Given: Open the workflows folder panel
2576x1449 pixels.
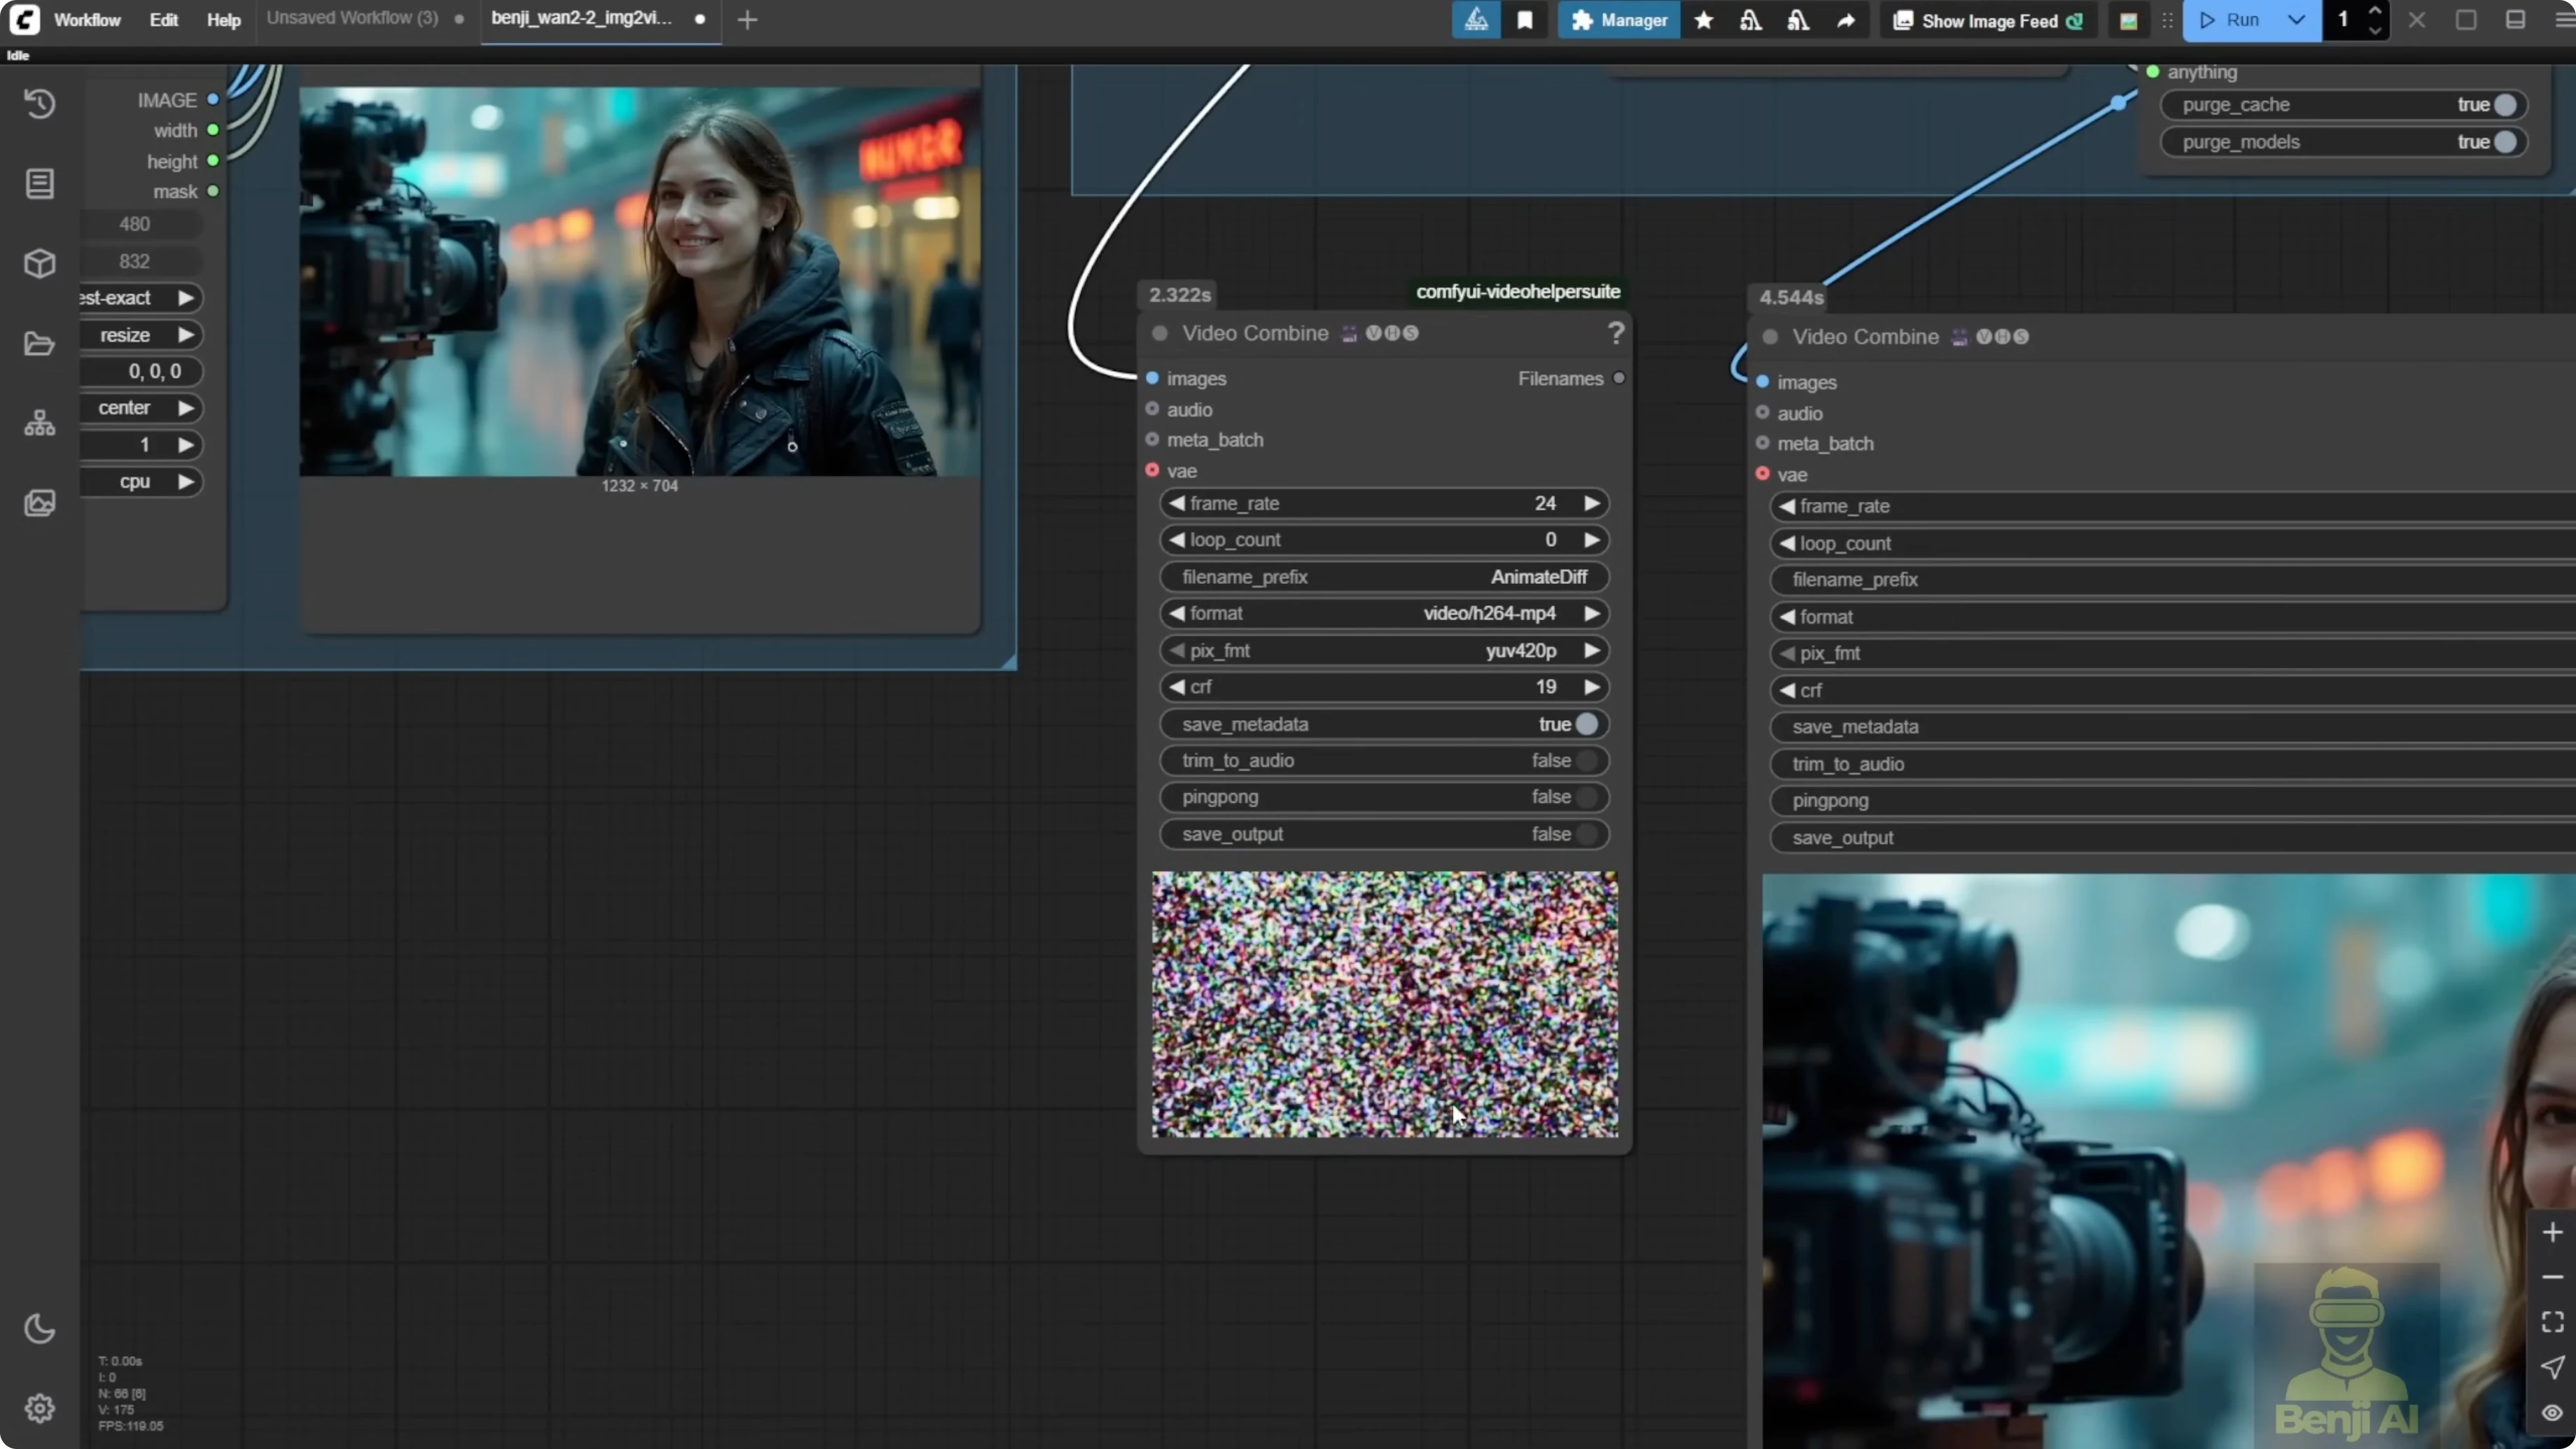Looking at the screenshot, I should click(x=40, y=344).
